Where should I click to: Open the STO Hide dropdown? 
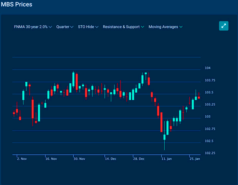point(88,27)
